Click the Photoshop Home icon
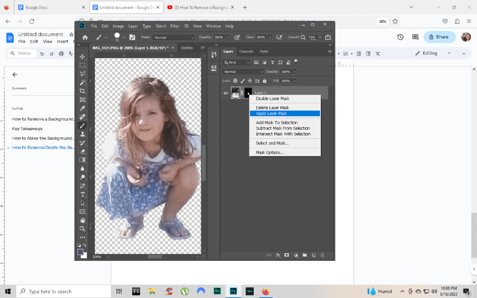This screenshot has height=298, width=477. point(85,37)
